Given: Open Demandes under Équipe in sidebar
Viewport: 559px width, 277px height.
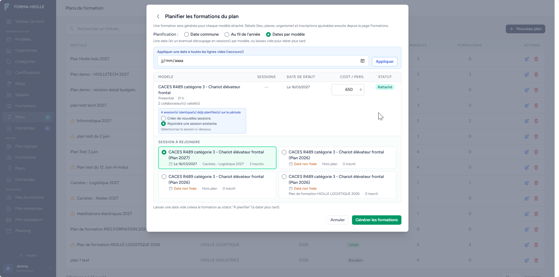Looking at the screenshot, I should pos(28,179).
